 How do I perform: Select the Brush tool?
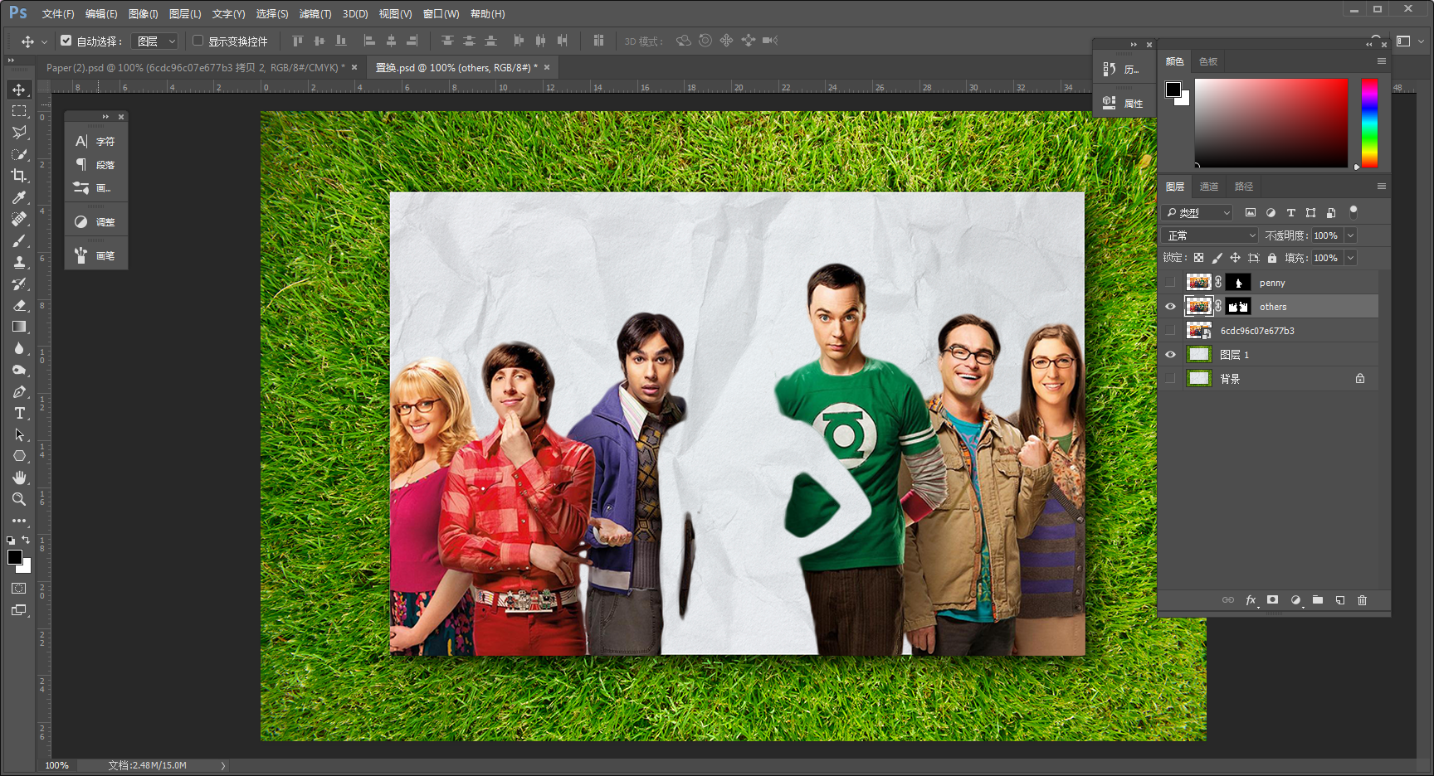coord(19,240)
